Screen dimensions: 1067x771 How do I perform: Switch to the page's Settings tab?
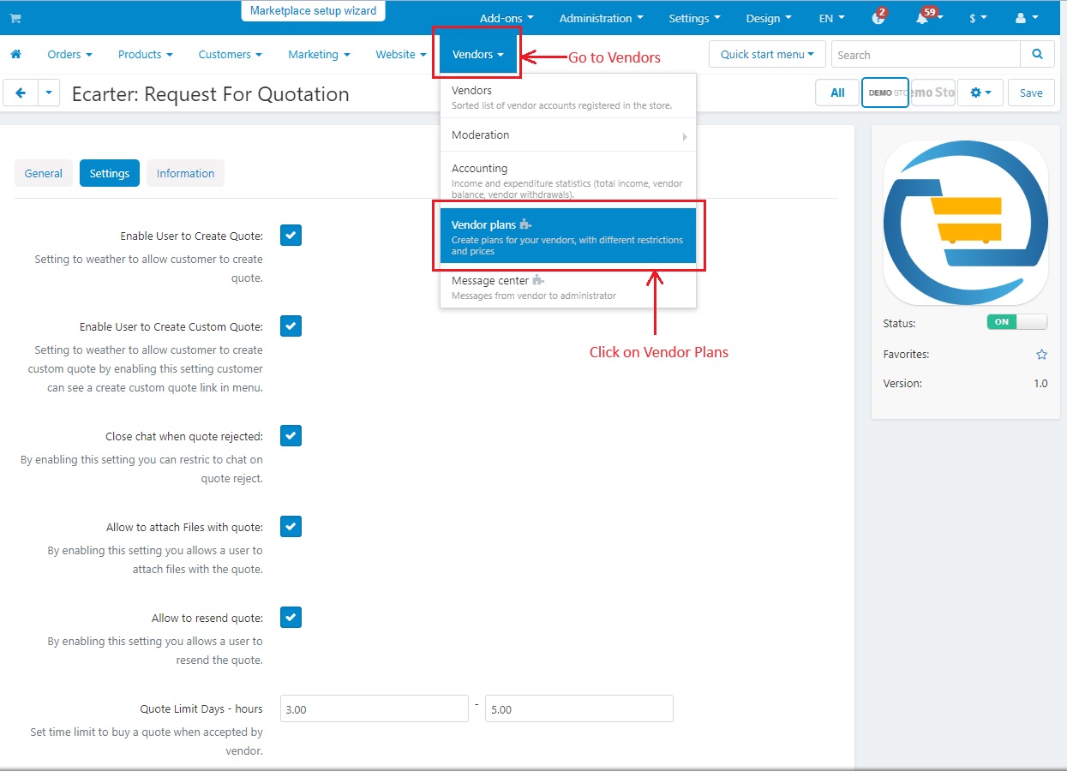110,173
